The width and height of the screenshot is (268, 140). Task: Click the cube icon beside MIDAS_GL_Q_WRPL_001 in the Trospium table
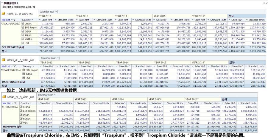(x=4, y=97)
